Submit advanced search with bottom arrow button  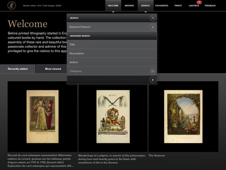tap(153, 80)
